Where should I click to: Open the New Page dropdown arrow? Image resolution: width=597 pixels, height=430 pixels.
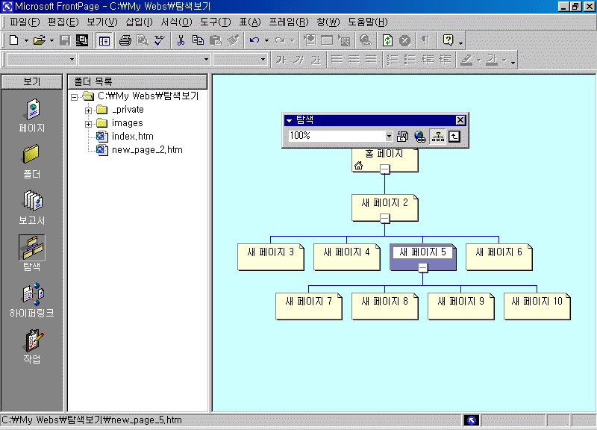(26, 40)
